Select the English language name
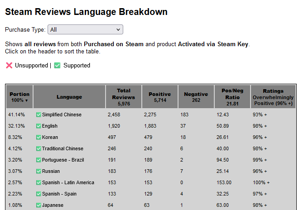This screenshot has width=304, height=210. tap(50, 126)
